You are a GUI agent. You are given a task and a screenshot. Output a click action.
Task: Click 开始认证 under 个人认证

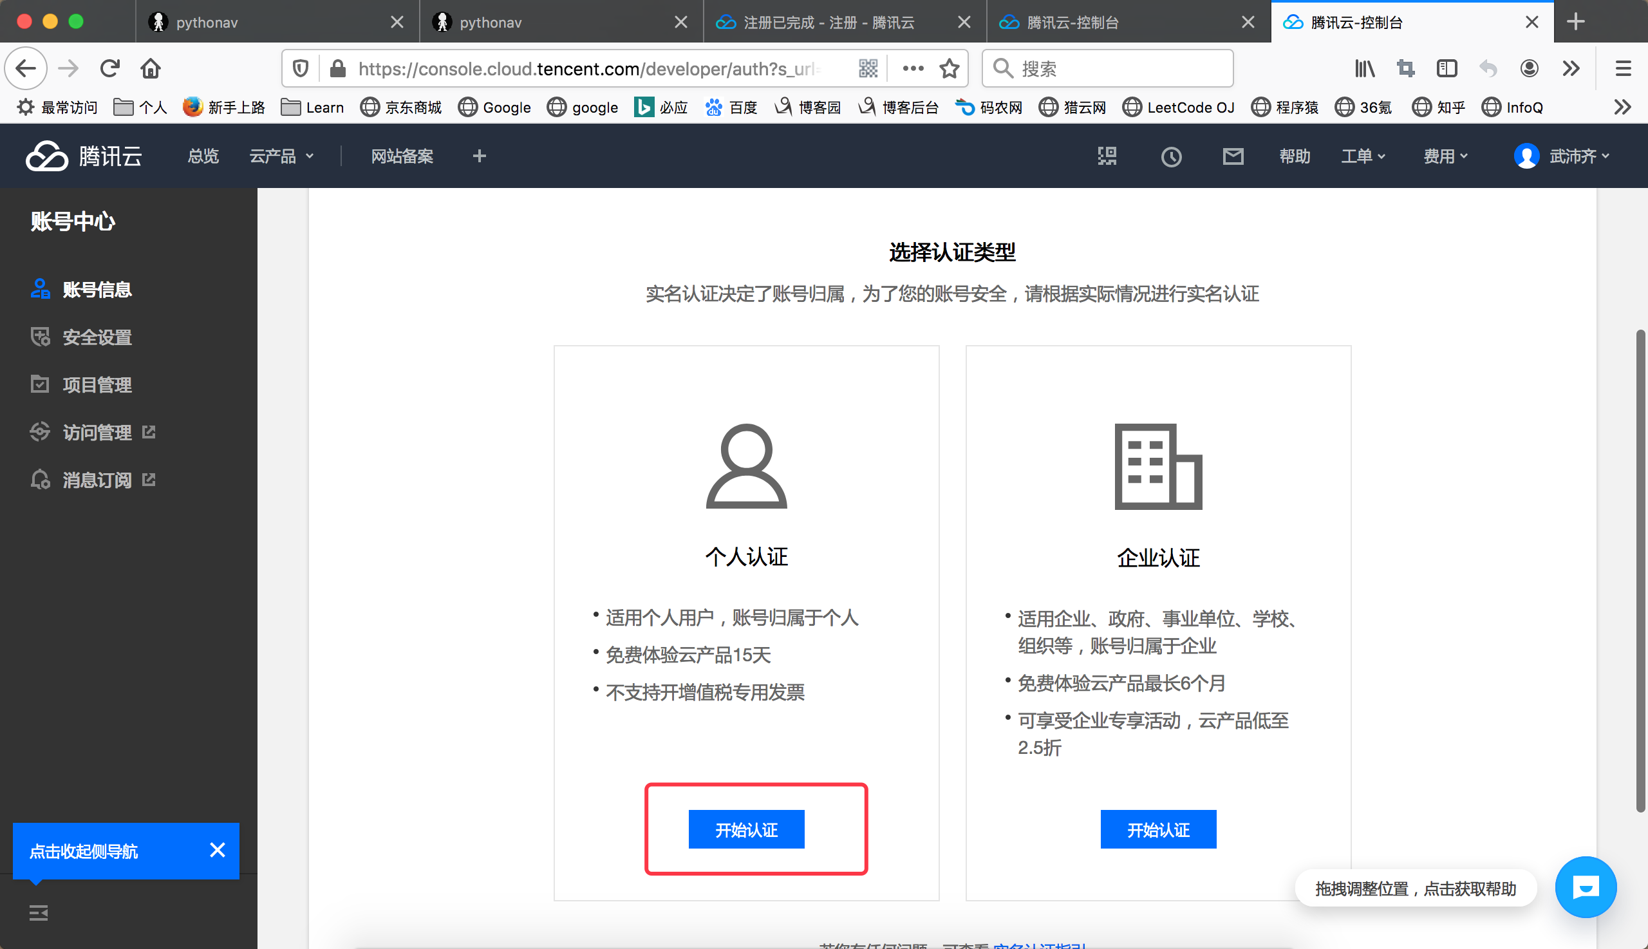point(746,829)
